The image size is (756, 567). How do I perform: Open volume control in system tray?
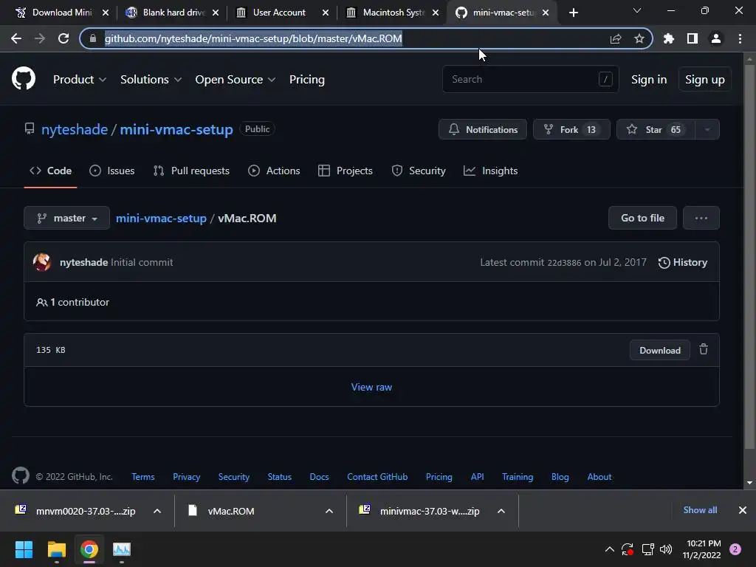click(666, 549)
